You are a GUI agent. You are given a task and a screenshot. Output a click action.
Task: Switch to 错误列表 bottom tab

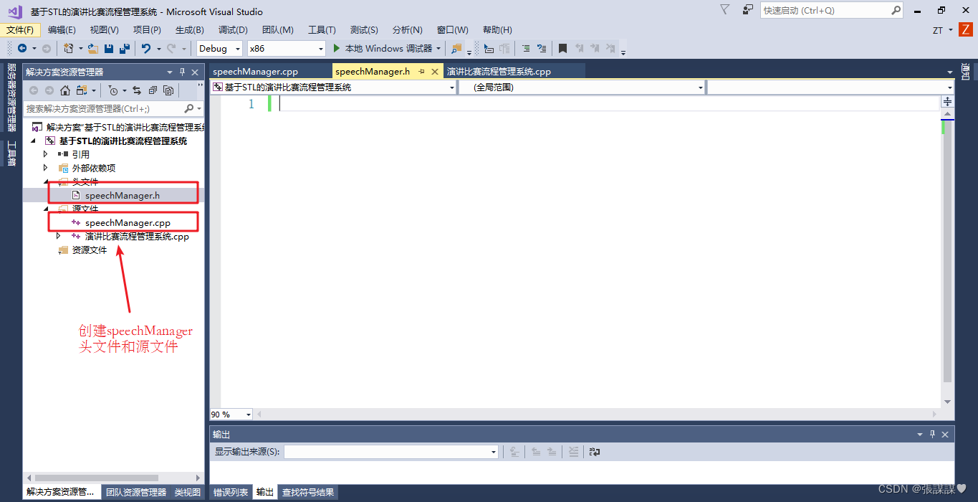click(231, 492)
